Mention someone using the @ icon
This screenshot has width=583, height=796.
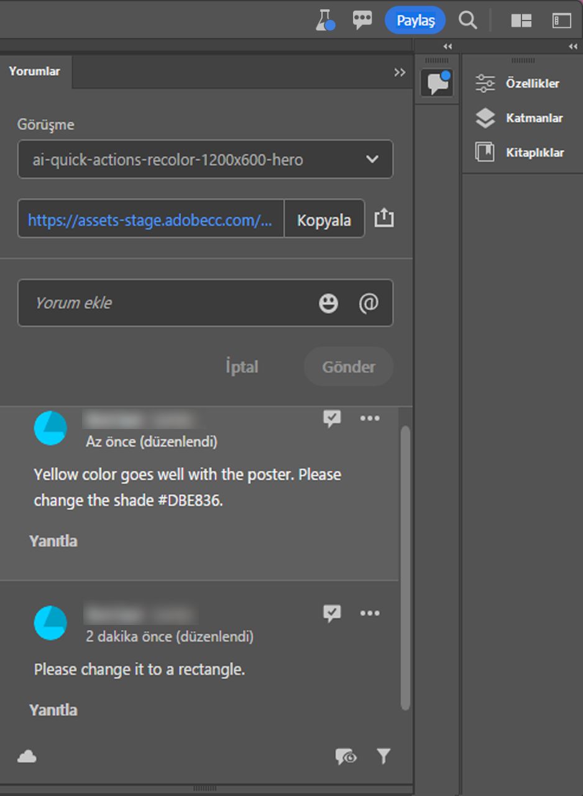pos(369,303)
